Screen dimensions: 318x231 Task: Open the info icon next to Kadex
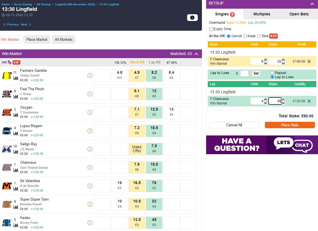[x=89, y=223]
